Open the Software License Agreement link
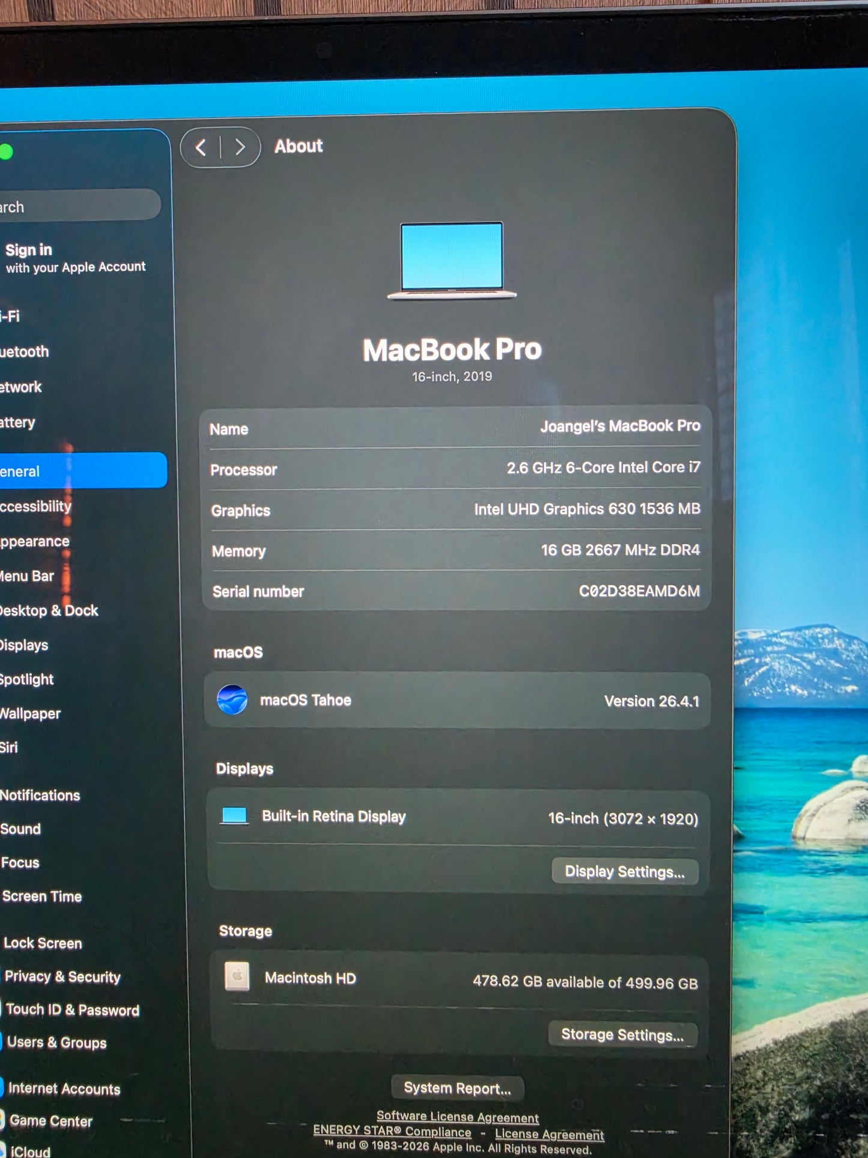868x1158 pixels. [x=458, y=1117]
